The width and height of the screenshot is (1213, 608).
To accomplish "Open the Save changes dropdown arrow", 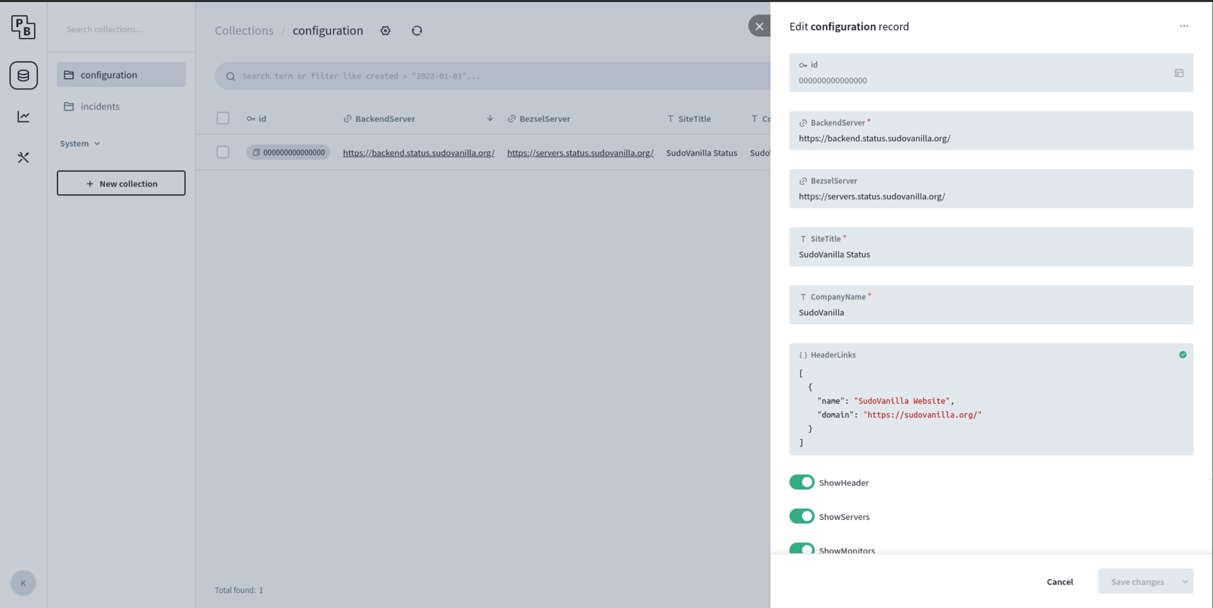I will 1184,582.
